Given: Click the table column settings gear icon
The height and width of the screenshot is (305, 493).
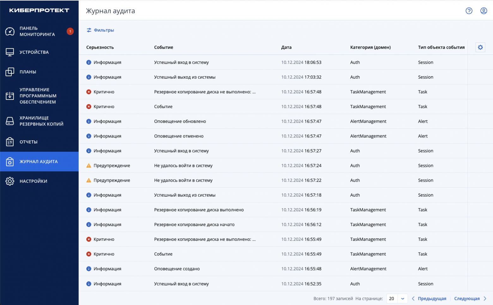Looking at the screenshot, I should [480, 47].
